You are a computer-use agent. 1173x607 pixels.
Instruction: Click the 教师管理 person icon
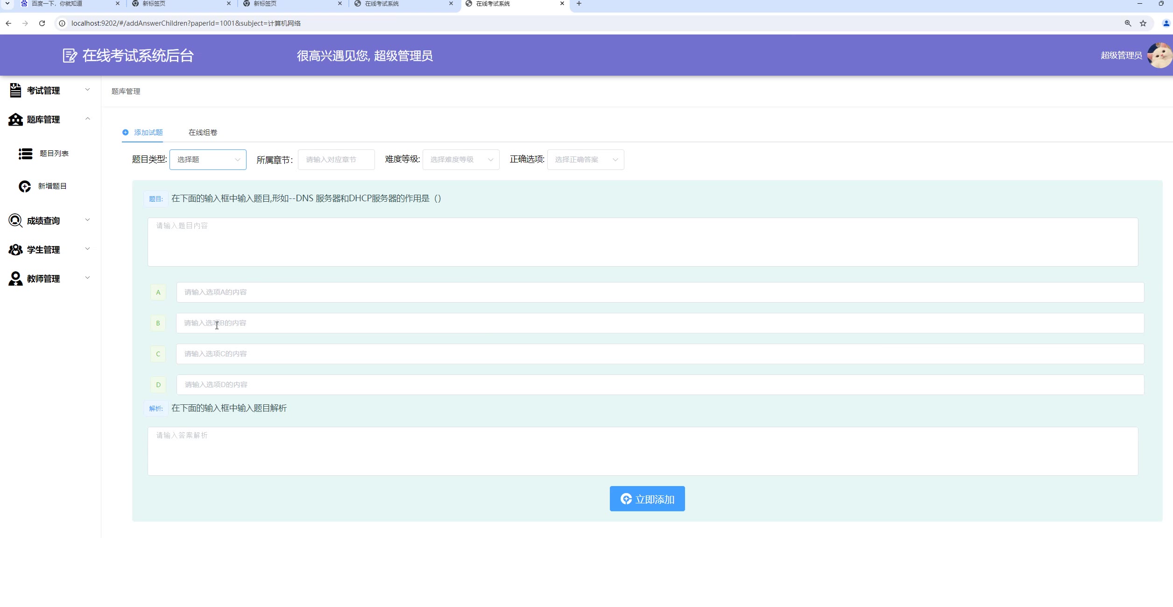coord(15,279)
